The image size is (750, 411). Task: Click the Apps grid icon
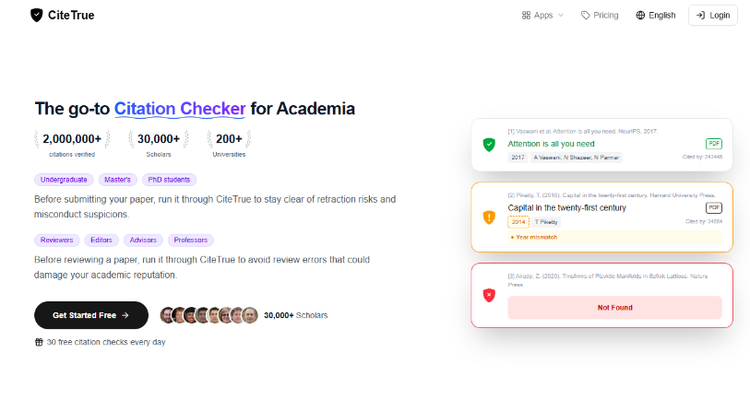(x=526, y=16)
